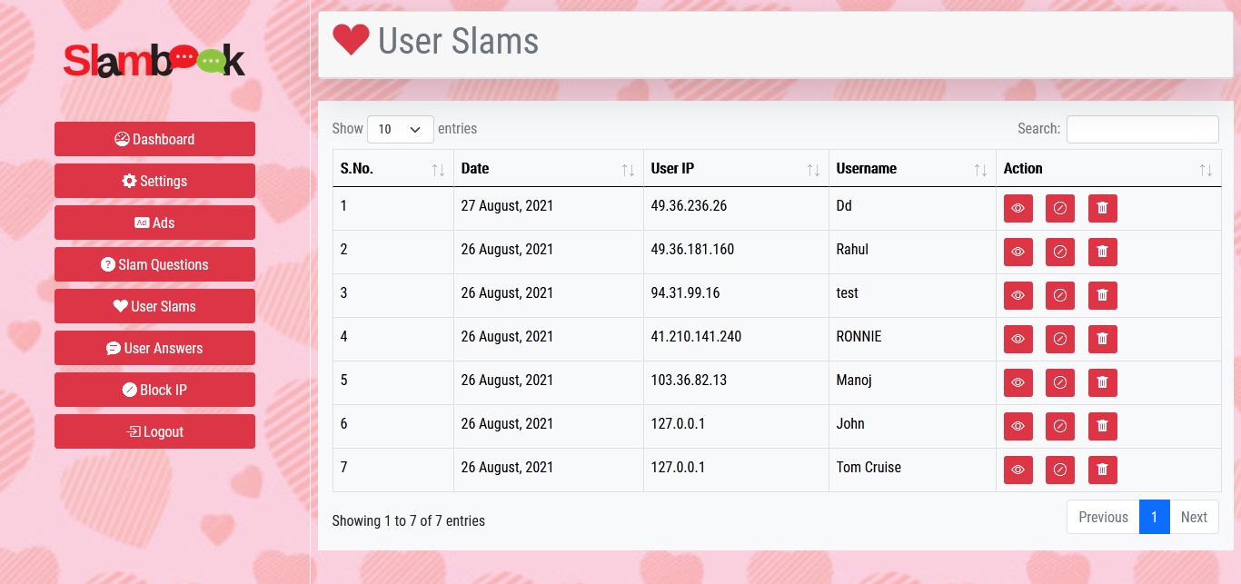
Task: Open the User Answers page
Action: (x=154, y=348)
